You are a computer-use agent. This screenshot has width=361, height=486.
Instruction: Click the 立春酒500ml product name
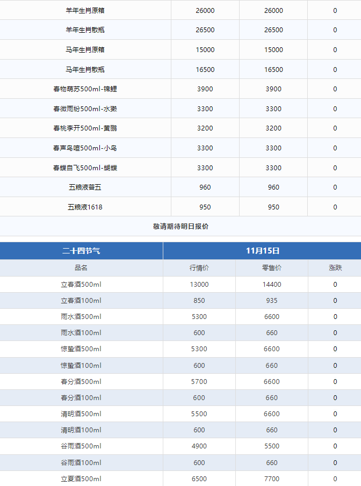[x=81, y=284]
